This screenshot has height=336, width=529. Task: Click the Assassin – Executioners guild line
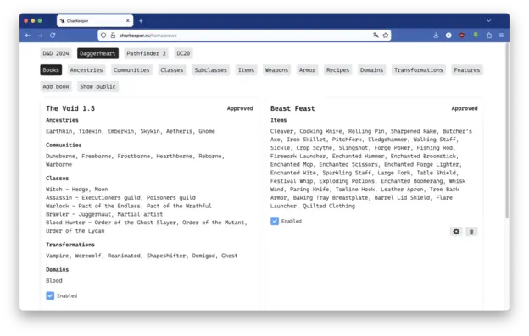click(x=120, y=198)
